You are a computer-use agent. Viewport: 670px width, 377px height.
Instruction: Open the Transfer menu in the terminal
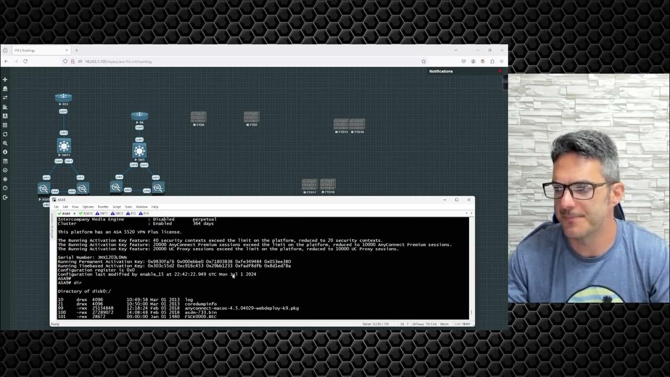coord(103,207)
